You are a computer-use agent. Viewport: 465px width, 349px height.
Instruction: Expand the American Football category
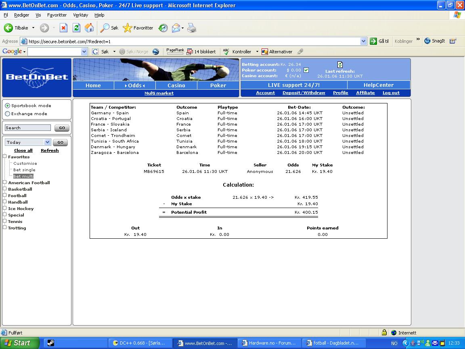[5, 182]
